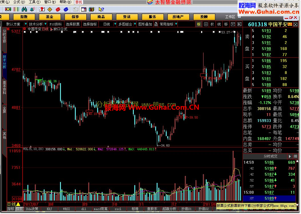Open the bookshelf library icon

[x=91, y=9]
